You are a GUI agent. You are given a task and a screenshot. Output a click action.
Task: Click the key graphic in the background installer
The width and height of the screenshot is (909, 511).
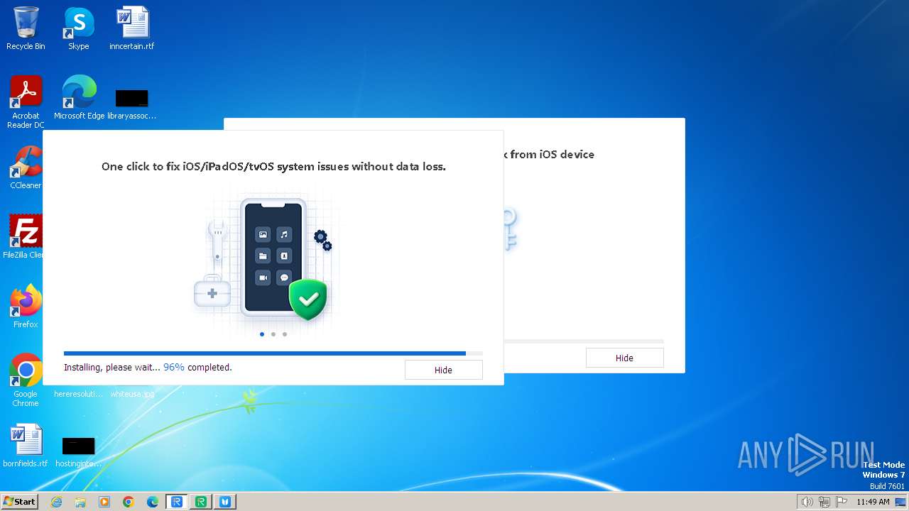tap(510, 229)
